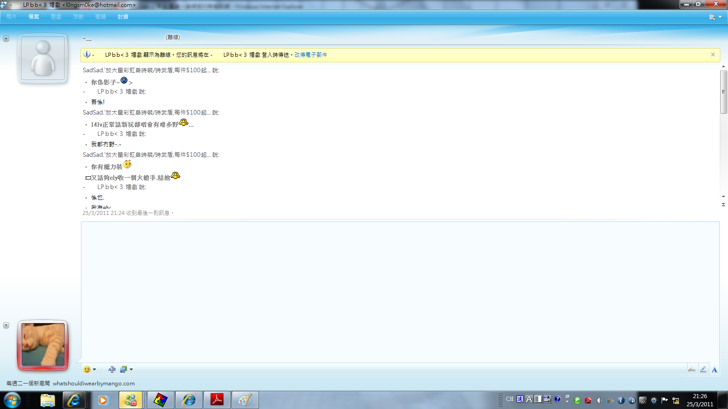Click the double-arrow below the scrollbar
The width and height of the screenshot is (728, 409).
point(723,204)
